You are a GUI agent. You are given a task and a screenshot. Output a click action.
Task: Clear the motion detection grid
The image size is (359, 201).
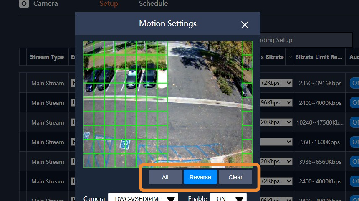[235, 177]
